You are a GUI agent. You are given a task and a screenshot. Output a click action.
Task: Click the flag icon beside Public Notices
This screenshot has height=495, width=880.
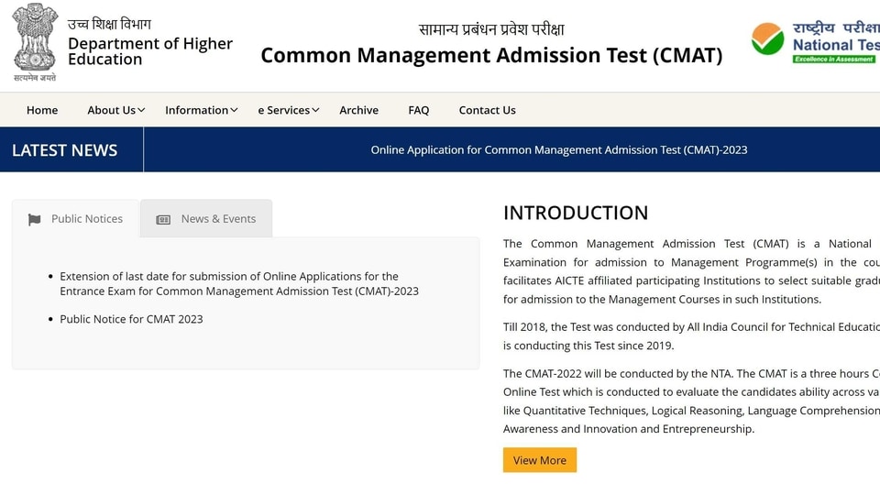point(34,219)
